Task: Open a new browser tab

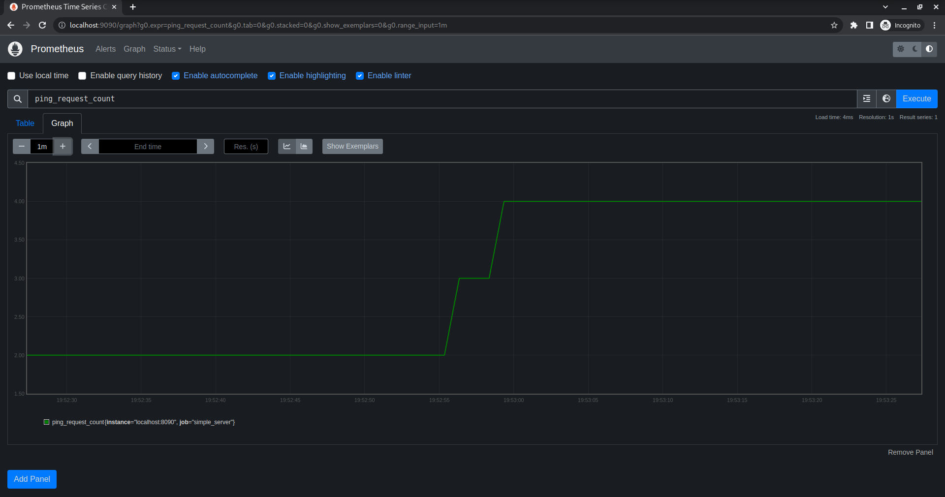Action: tap(133, 7)
